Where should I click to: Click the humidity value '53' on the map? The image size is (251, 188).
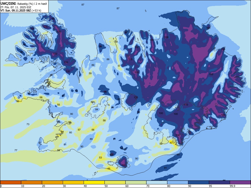point(100,157)
